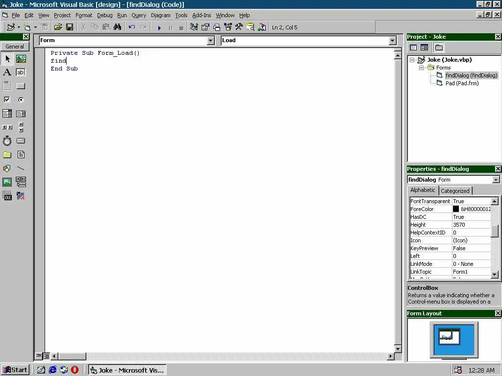Viewport: 502px width, 376px height.
Task: Click the General toolbox tab button
Action: coord(15,47)
